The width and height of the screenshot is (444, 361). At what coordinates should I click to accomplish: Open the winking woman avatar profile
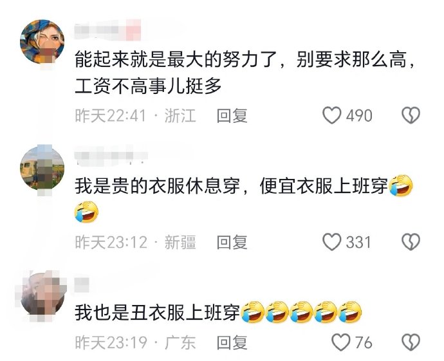point(42,42)
